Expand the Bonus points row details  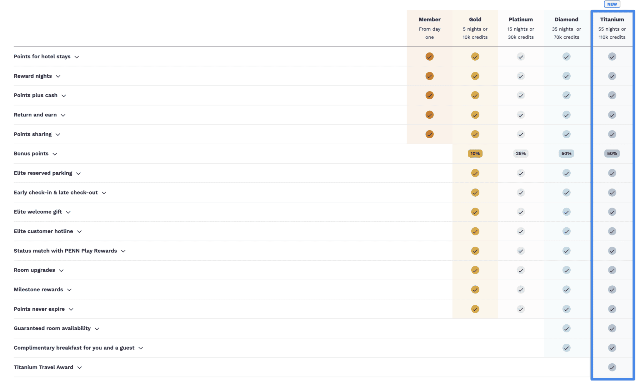(55, 154)
